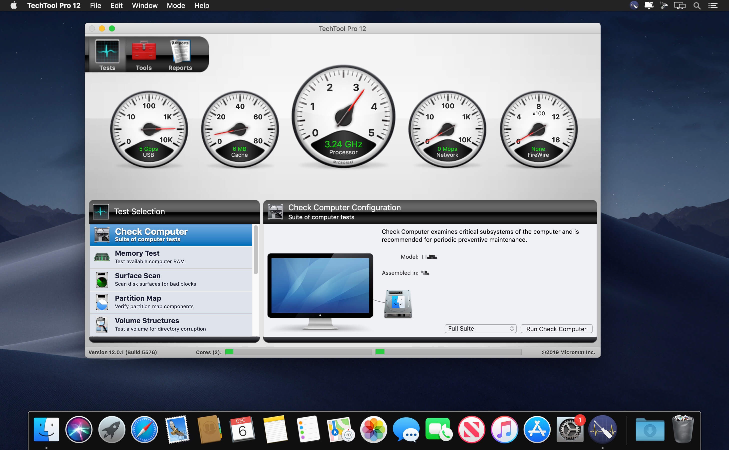Open the TechTool Pro 12 application menu
The width and height of the screenshot is (729, 450).
click(54, 6)
